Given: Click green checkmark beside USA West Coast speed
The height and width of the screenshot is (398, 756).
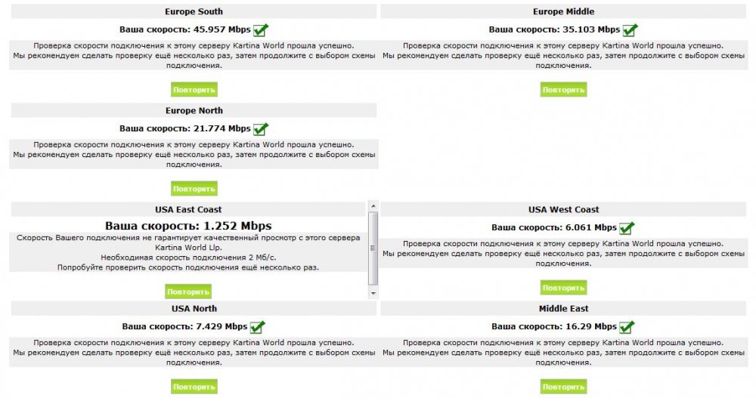Looking at the screenshot, I should [x=627, y=227].
